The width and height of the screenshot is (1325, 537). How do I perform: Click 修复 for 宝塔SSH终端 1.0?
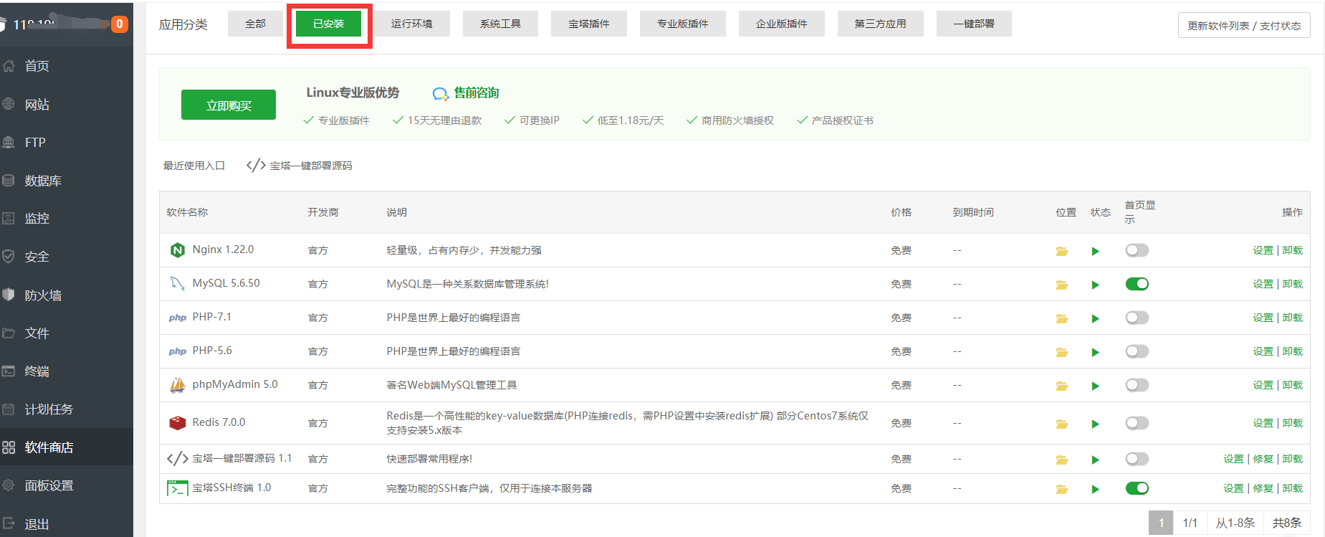point(1263,488)
